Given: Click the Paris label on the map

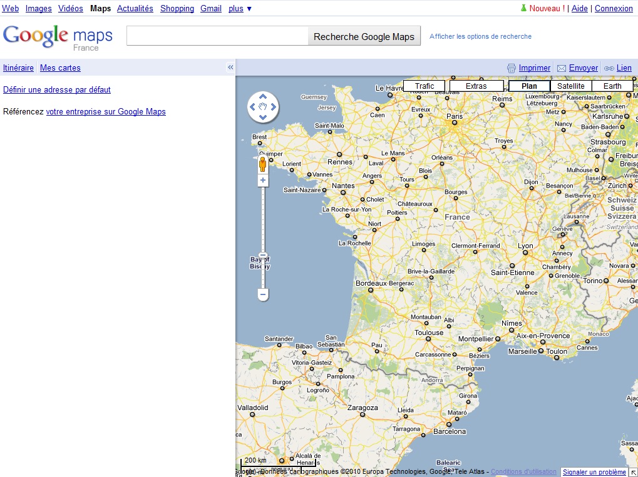Looking at the screenshot, I should coord(455,116).
